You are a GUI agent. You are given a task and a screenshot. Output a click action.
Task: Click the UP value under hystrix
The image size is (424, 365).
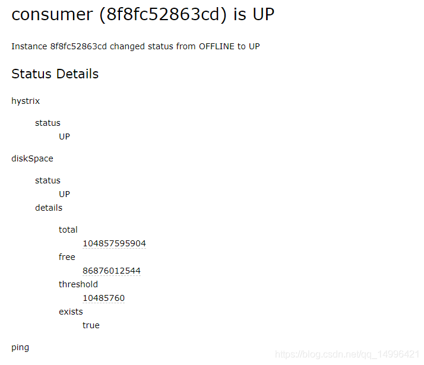(64, 137)
